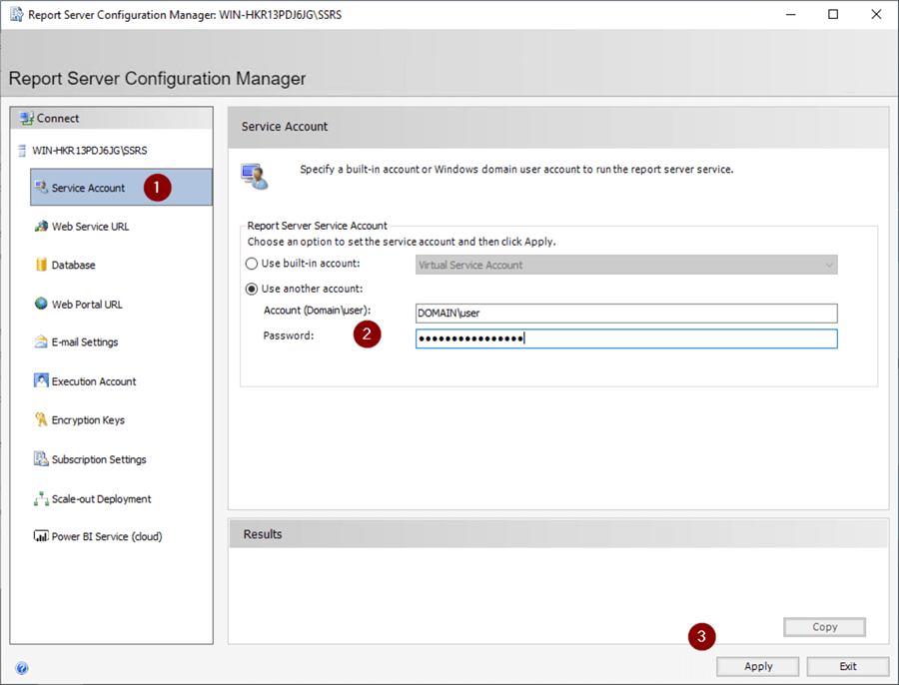Click the Encryption Keys icon
Viewport: 899px width, 685px height.
42,420
